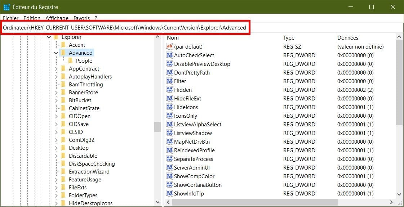Click the IconsOnly DWORD icon
Viewport: 404px width, 207px height.
(x=170, y=116)
